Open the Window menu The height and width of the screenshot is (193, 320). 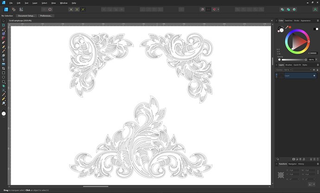point(64,3)
